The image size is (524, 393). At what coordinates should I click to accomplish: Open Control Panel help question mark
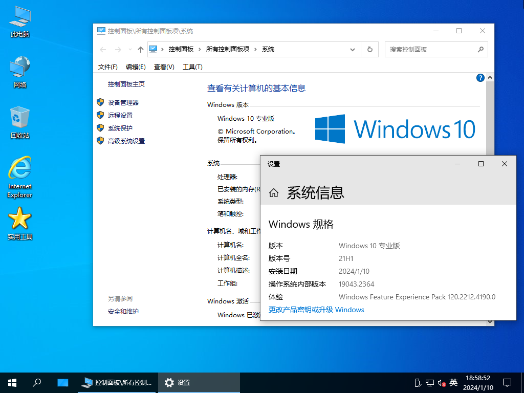coord(480,78)
